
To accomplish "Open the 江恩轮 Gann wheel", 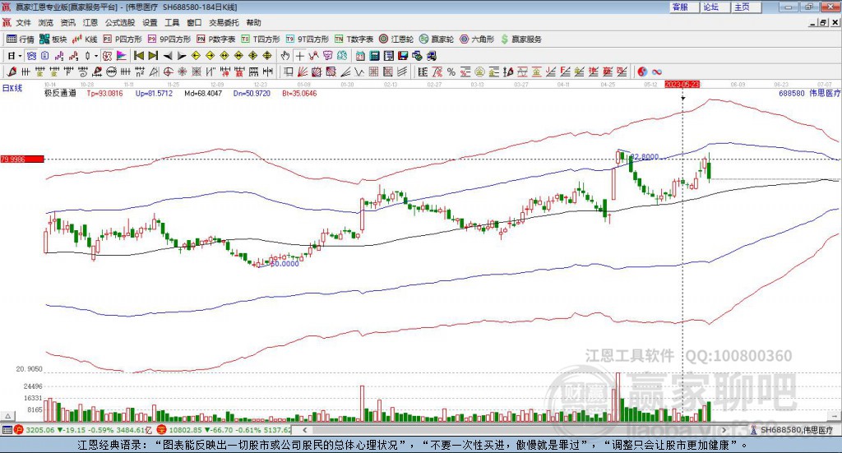I will (396, 39).
